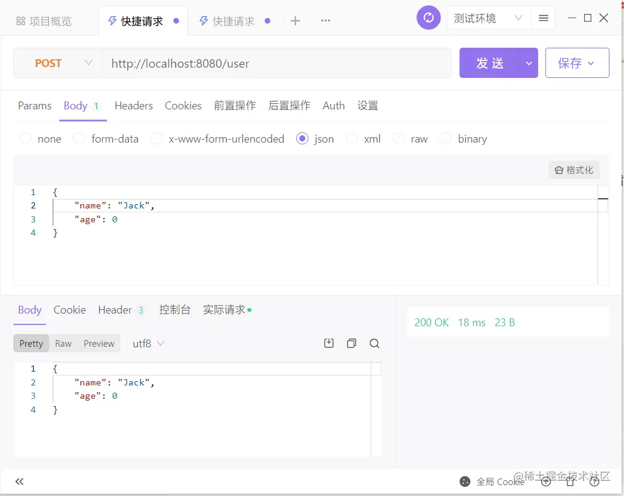The width and height of the screenshot is (624, 496).
Task: Click the request URL input field
Action: click(x=277, y=63)
